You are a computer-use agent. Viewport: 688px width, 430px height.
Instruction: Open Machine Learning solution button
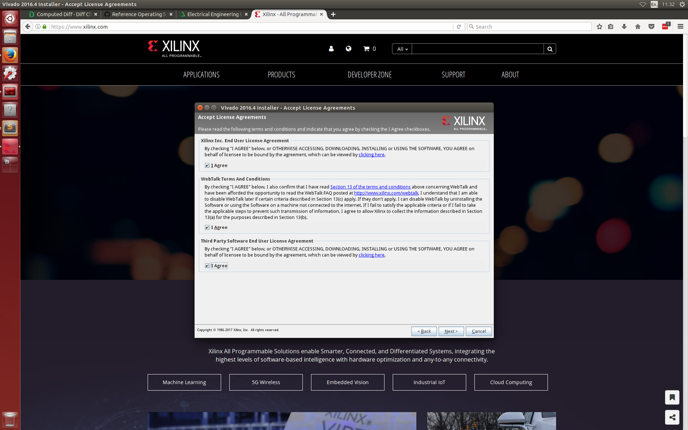pos(184,382)
